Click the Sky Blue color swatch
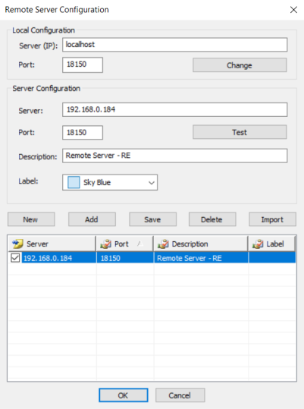This screenshot has height=409, width=304. (74, 182)
